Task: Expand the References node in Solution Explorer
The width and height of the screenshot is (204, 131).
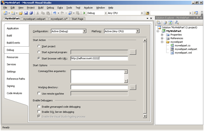Action: click(x=162, y=38)
